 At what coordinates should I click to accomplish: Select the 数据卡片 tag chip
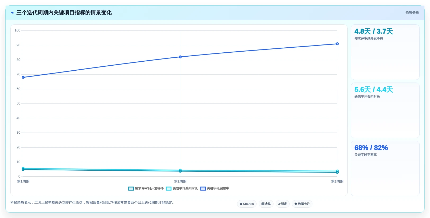pos(302,204)
